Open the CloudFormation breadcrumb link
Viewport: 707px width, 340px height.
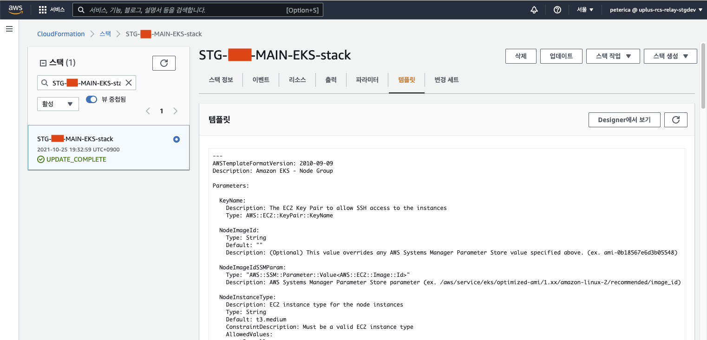61,34
